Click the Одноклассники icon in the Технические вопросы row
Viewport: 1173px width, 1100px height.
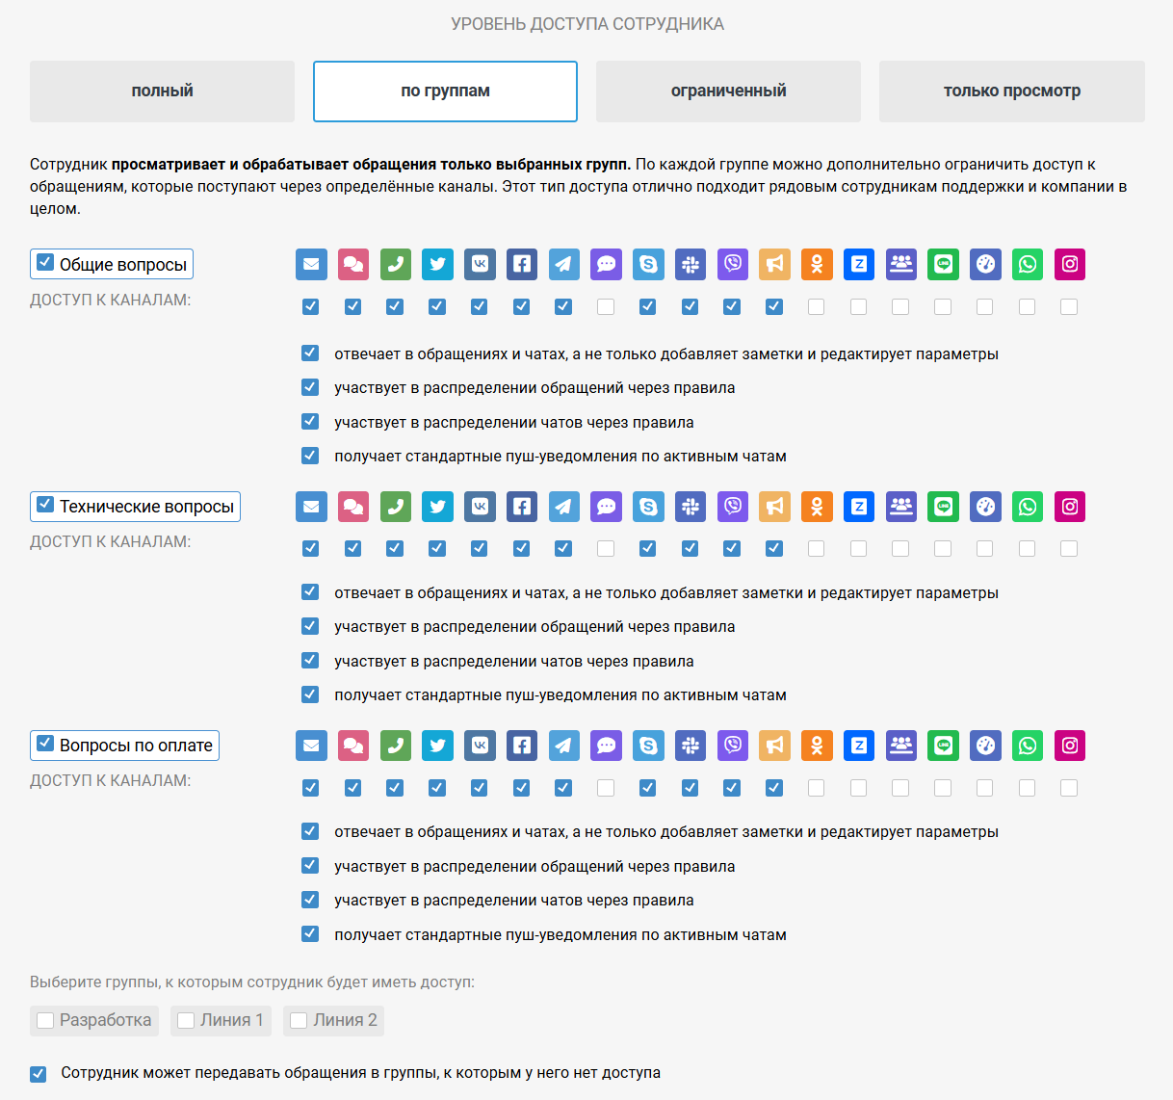(x=817, y=507)
